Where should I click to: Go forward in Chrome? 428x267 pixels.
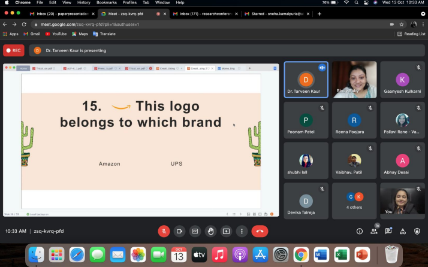[x=14, y=25]
